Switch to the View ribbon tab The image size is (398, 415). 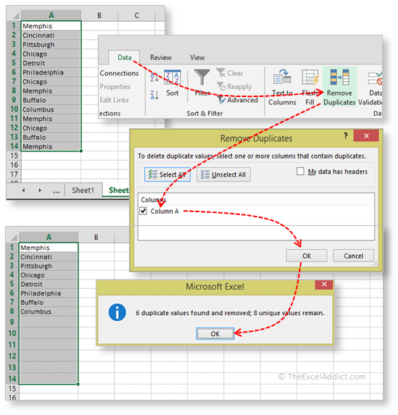197,57
